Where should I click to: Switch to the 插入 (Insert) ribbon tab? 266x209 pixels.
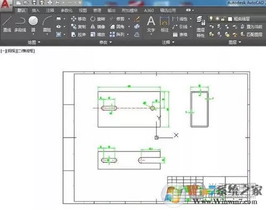(x=36, y=11)
